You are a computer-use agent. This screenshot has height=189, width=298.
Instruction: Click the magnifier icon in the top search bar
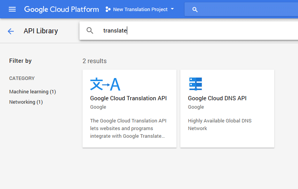(195, 10)
